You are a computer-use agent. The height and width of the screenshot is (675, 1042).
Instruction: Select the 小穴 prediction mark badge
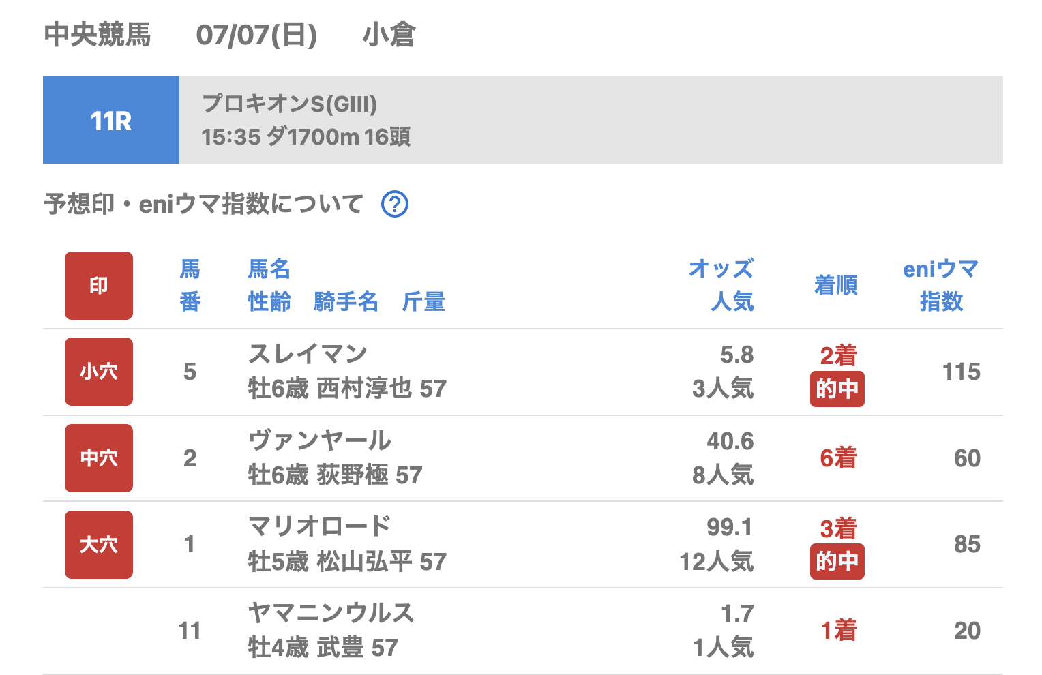point(99,372)
